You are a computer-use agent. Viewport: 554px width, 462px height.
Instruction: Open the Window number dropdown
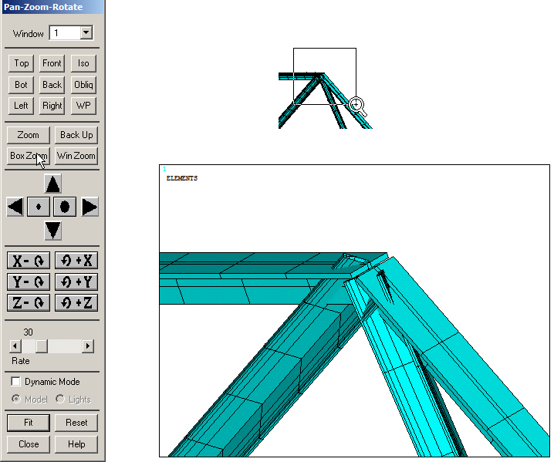coord(86,33)
